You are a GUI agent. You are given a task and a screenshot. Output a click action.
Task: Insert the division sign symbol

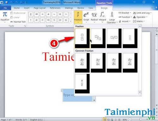66,14
